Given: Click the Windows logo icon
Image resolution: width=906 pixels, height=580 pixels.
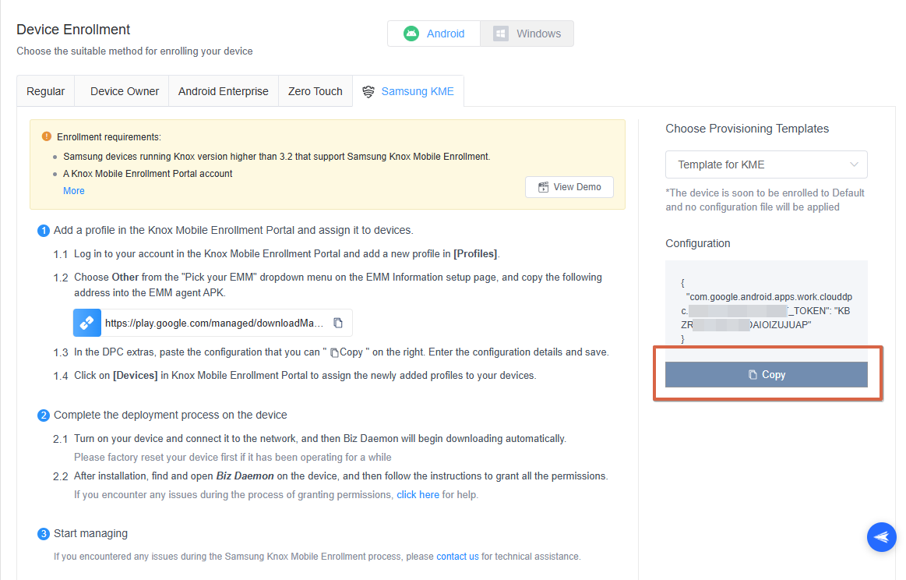Looking at the screenshot, I should point(501,34).
